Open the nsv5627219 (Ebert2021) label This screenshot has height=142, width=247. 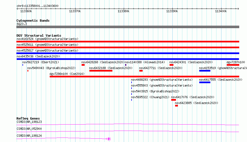pyautogui.click(x=41, y=62)
